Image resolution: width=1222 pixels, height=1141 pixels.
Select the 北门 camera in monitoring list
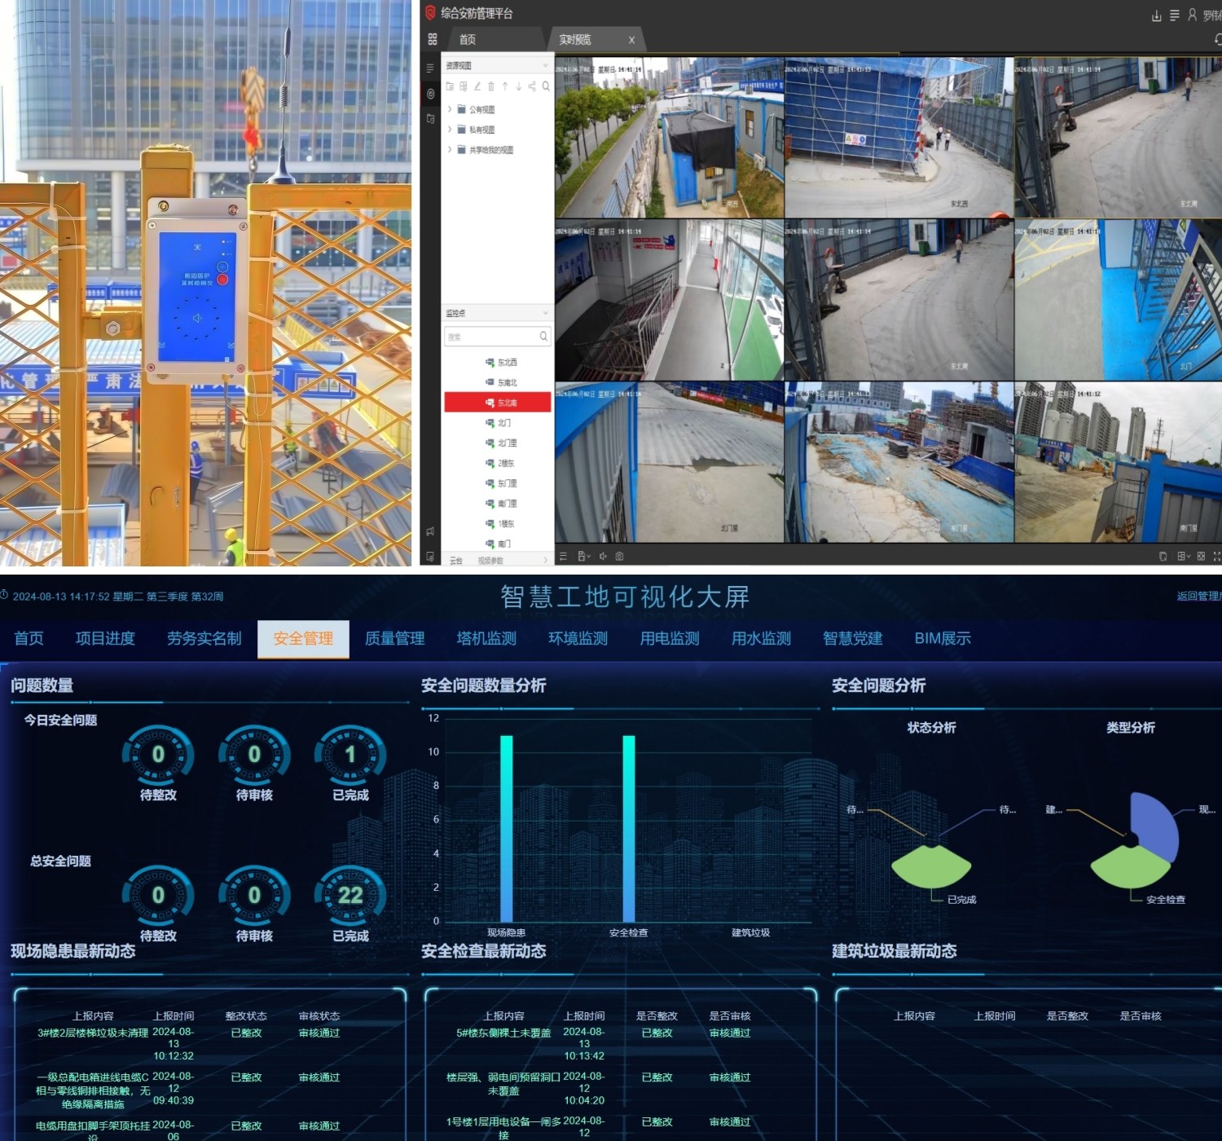[504, 423]
